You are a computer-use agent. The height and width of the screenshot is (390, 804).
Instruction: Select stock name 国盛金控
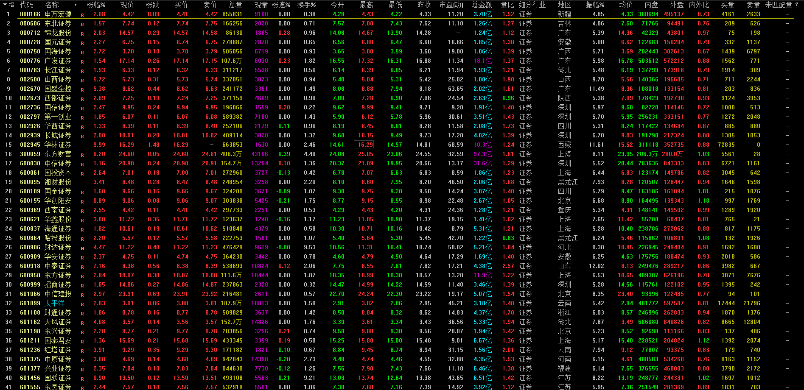(x=58, y=89)
